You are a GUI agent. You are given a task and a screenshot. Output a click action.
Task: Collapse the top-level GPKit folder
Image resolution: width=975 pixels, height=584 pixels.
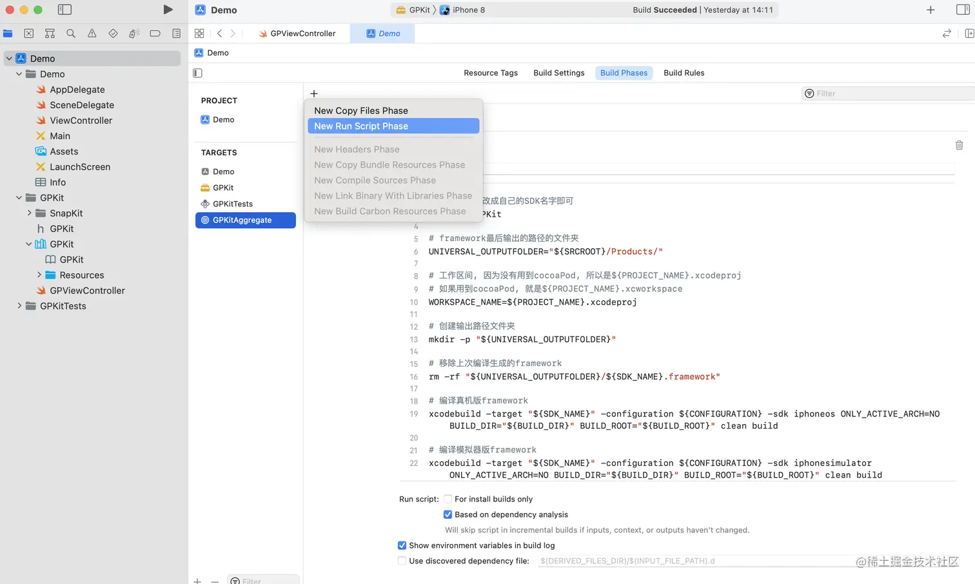click(x=19, y=198)
